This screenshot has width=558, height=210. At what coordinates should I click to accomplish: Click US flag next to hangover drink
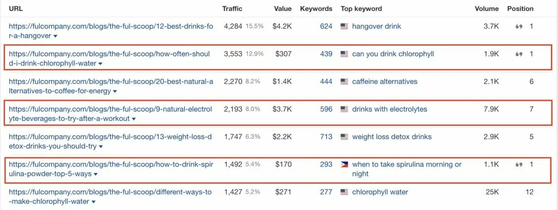[344, 26]
